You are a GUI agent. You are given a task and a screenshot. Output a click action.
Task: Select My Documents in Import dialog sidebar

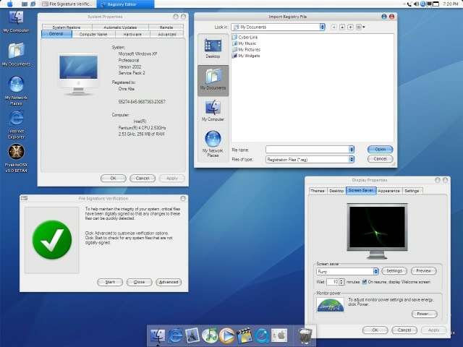point(213,80)
